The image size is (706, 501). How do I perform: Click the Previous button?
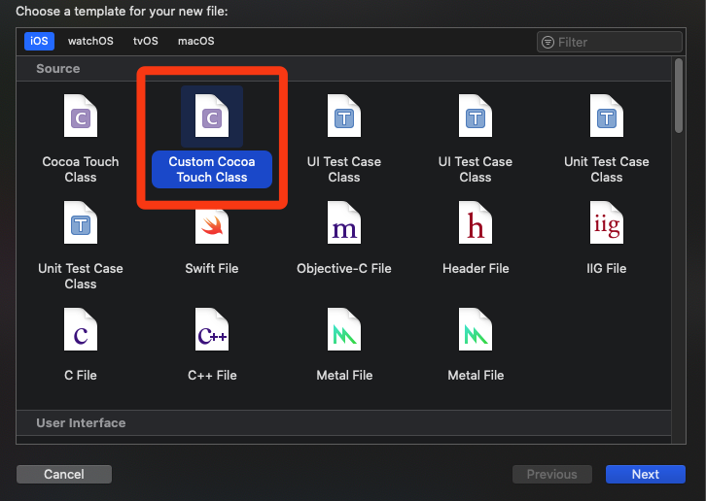coord(552,474)
